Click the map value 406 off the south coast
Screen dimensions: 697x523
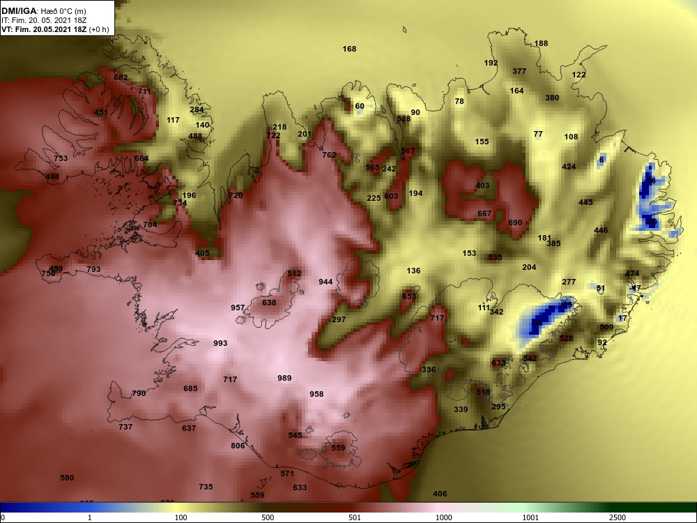pos(440,494)
